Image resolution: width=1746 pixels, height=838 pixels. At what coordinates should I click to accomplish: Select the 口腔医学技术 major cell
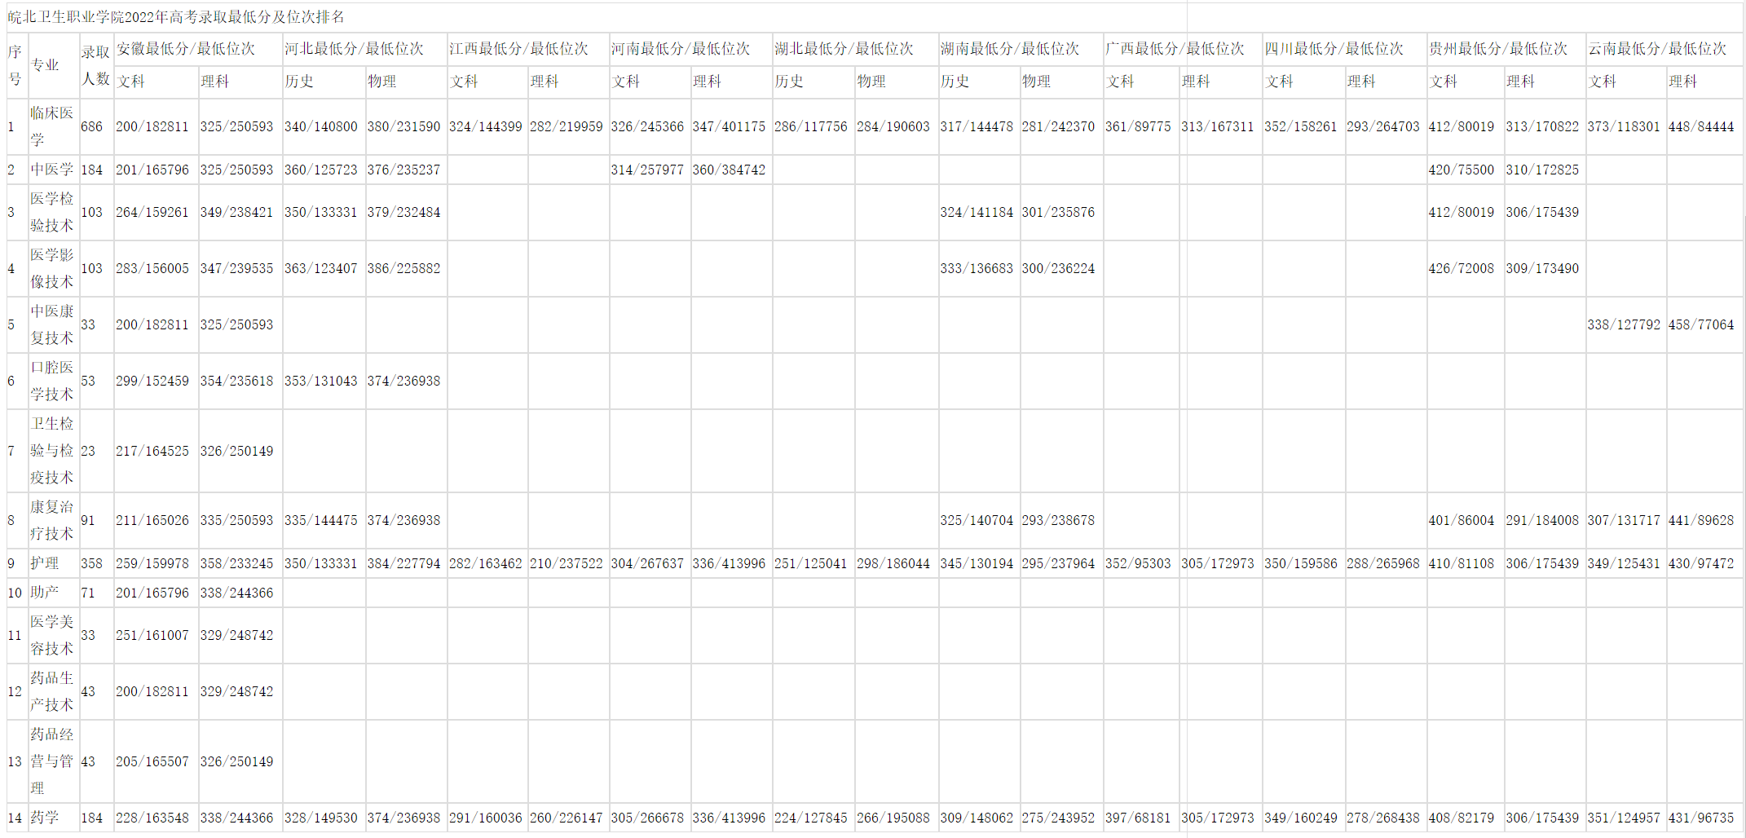[x=52, y=381]
